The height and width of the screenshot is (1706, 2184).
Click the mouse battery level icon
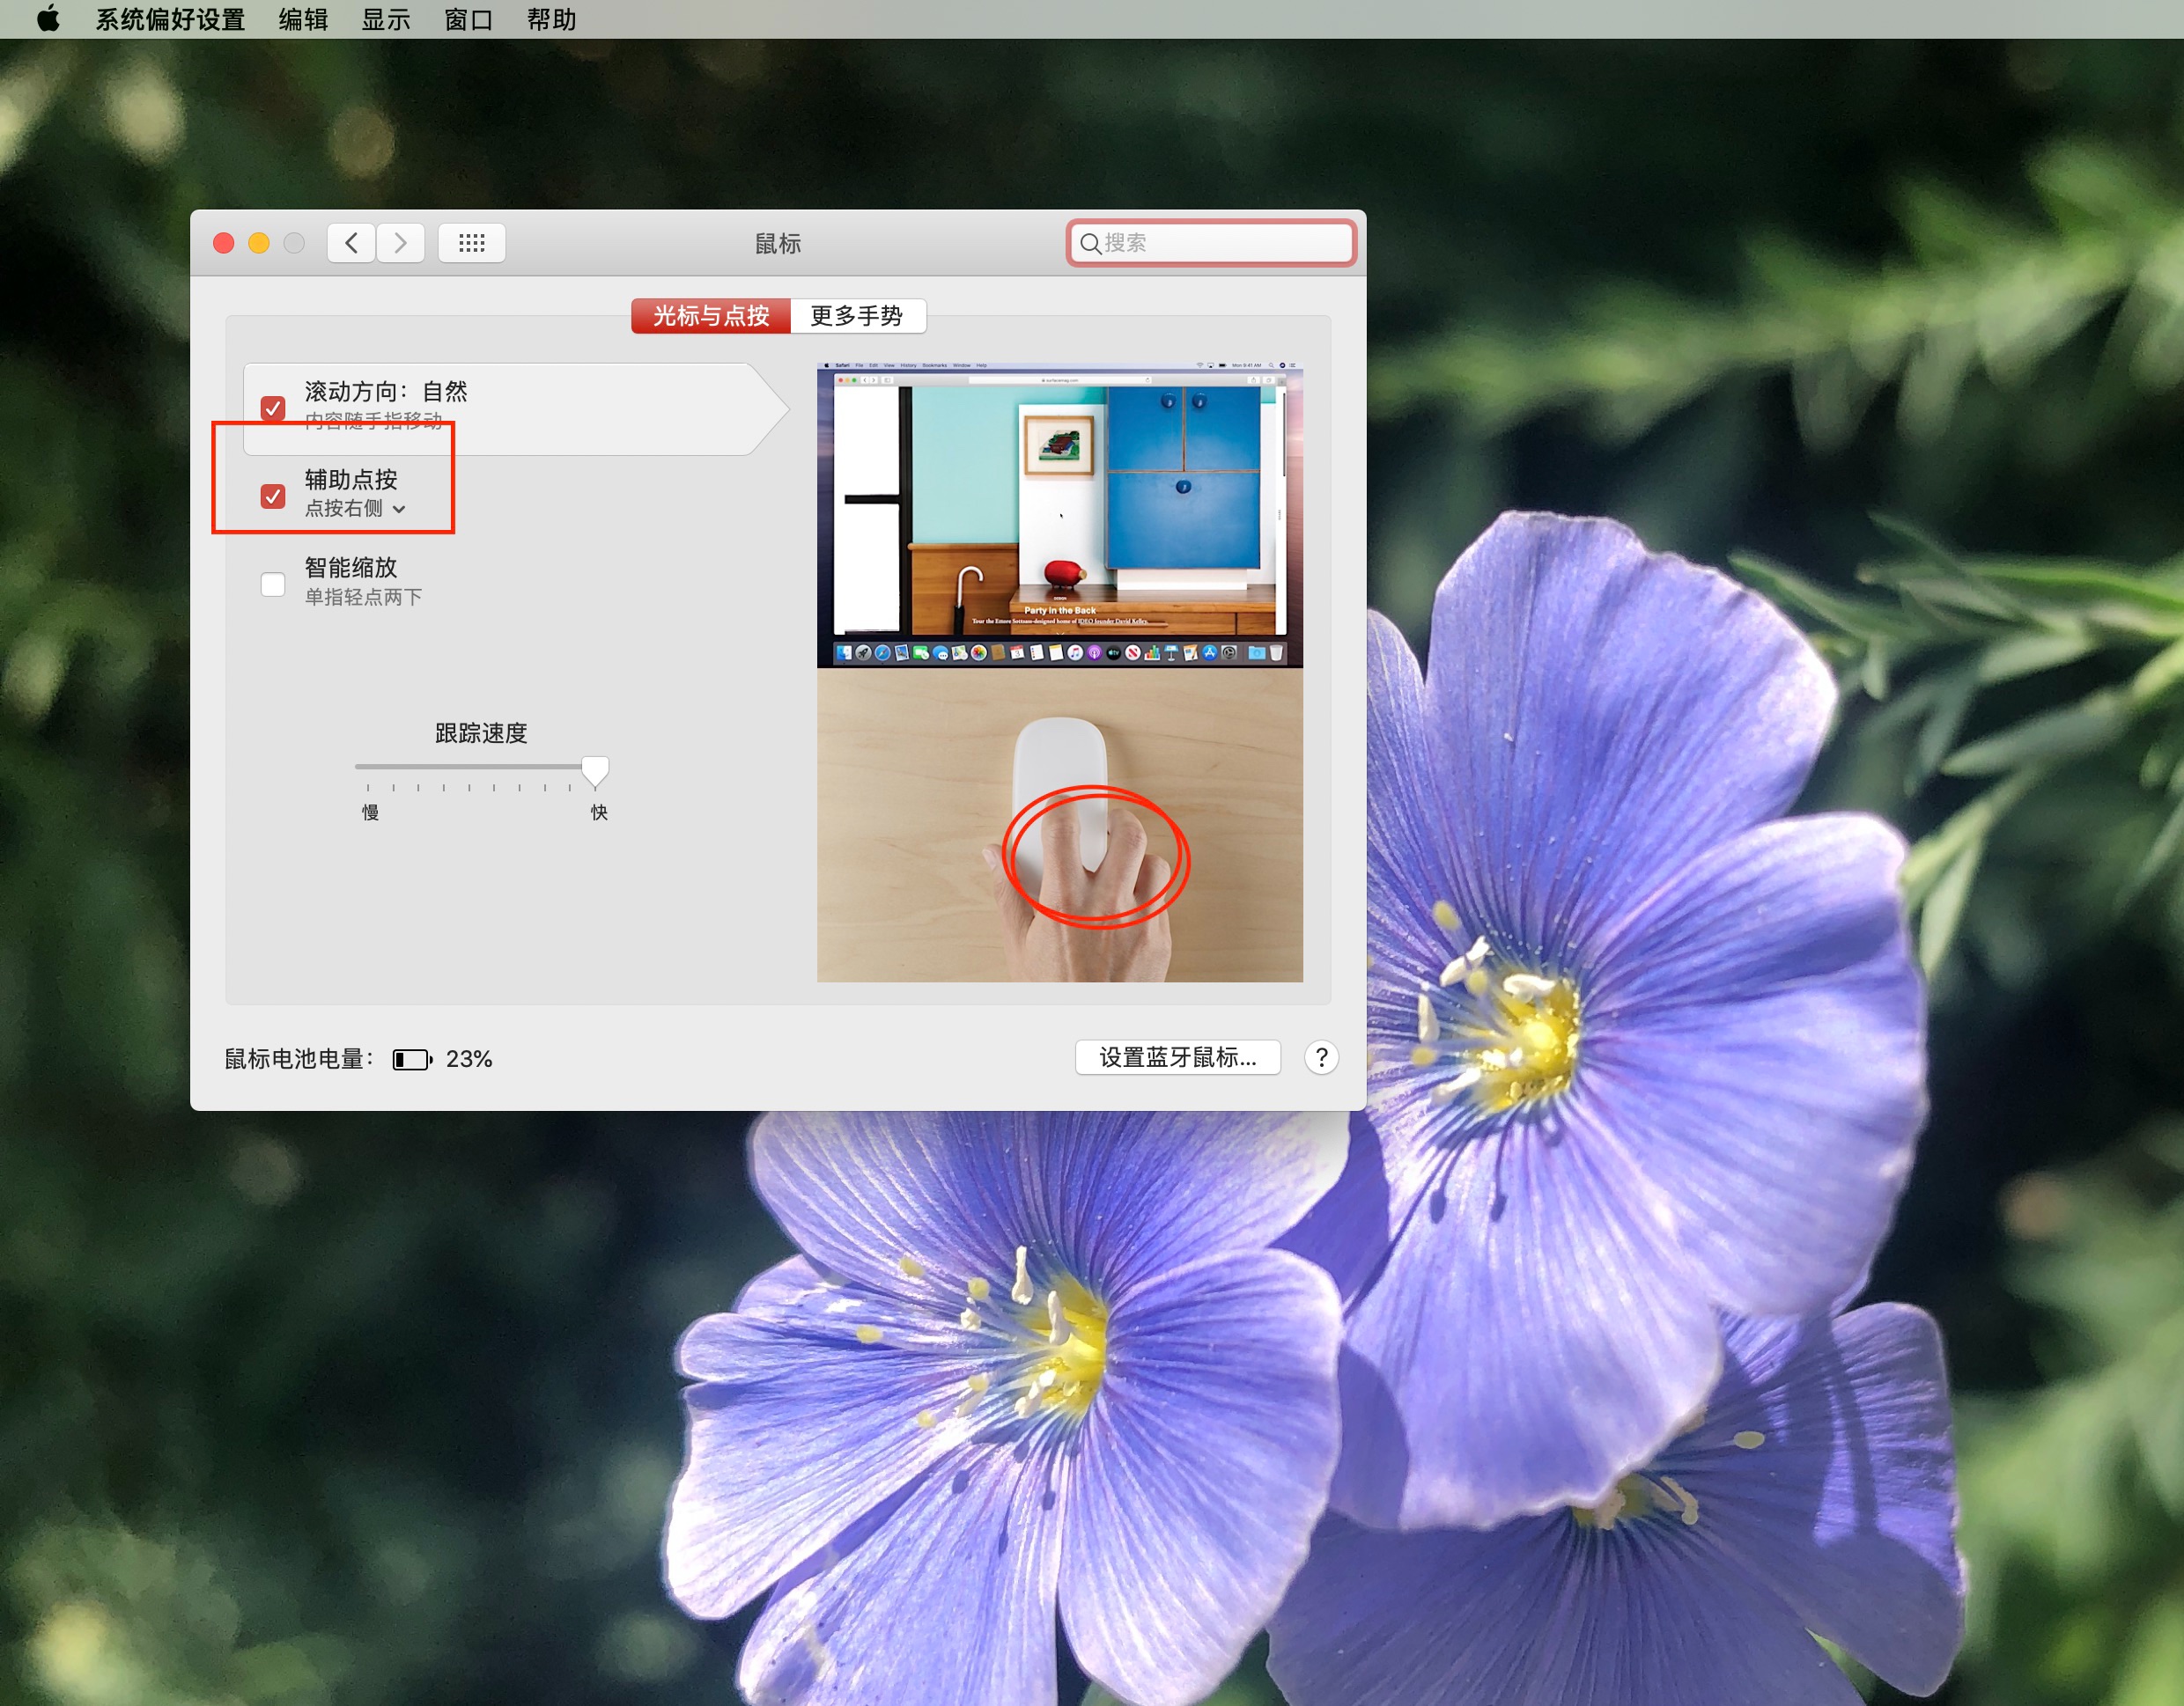411,1059
